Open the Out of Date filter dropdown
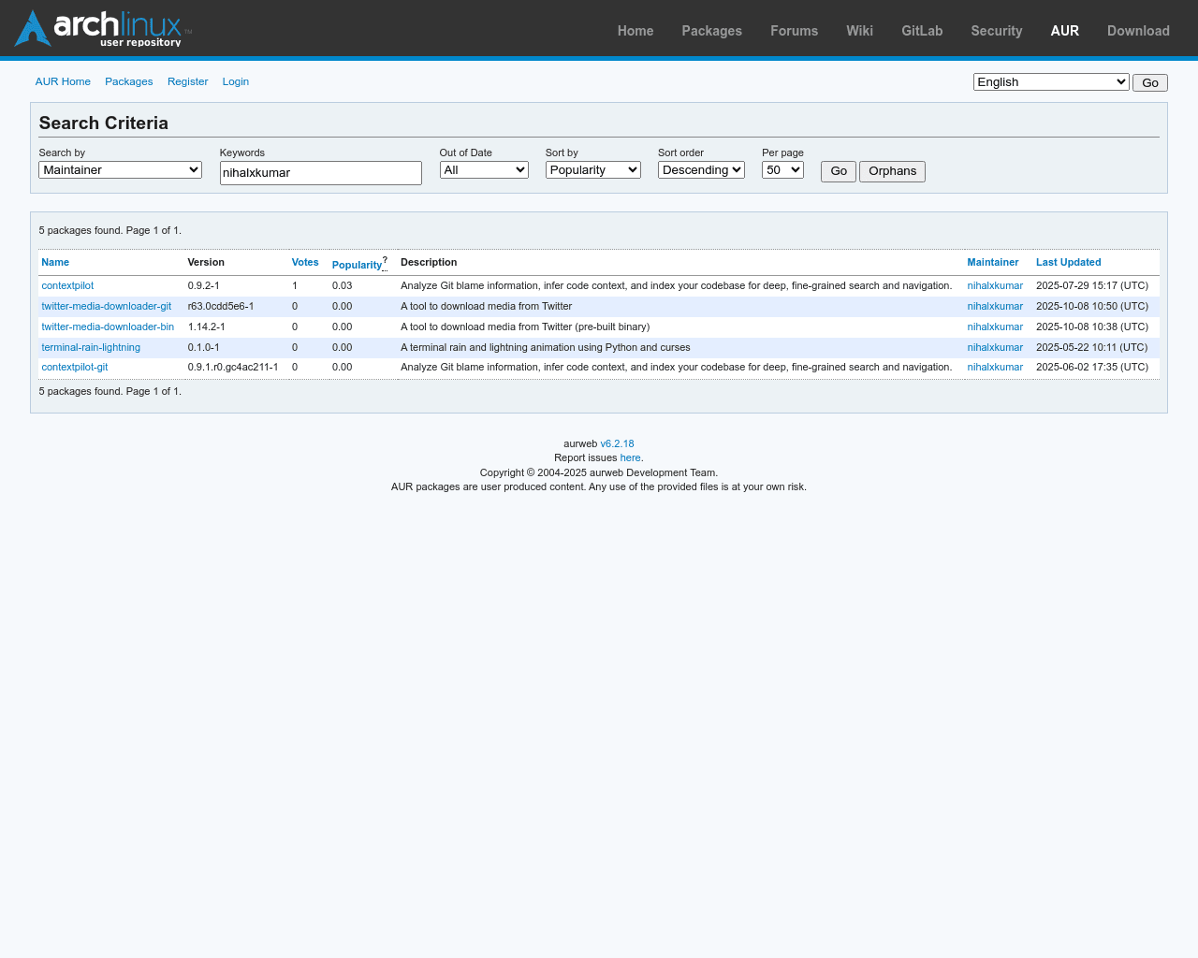Screen dimensions: 1198x958 pos(484,169)
